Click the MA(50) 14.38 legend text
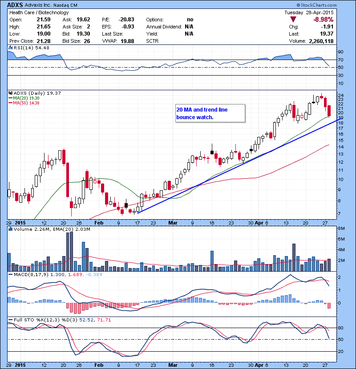Image resolution: width=356 pixels, height=369 pixels. [26, 103]
